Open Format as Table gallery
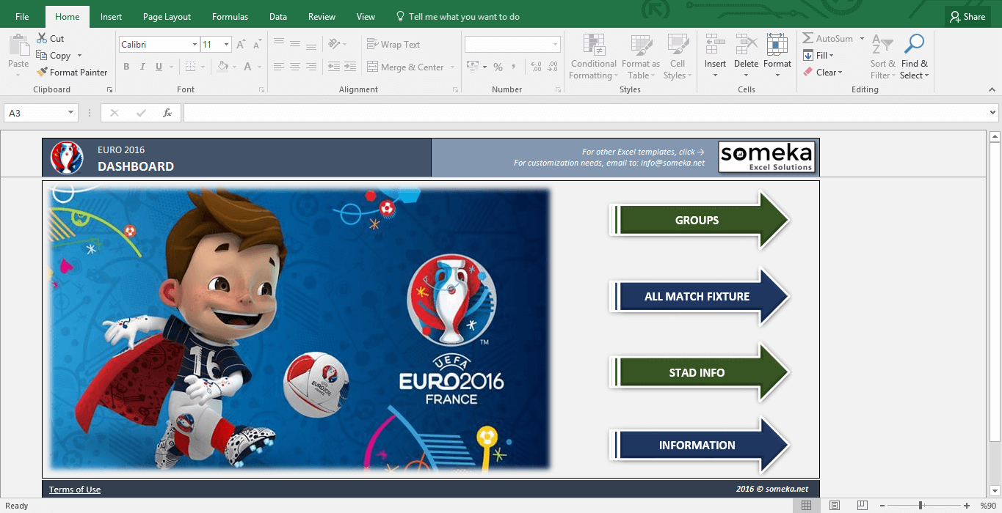The width and height of the screenshot is (1002, 513). [x=640, y=56]
